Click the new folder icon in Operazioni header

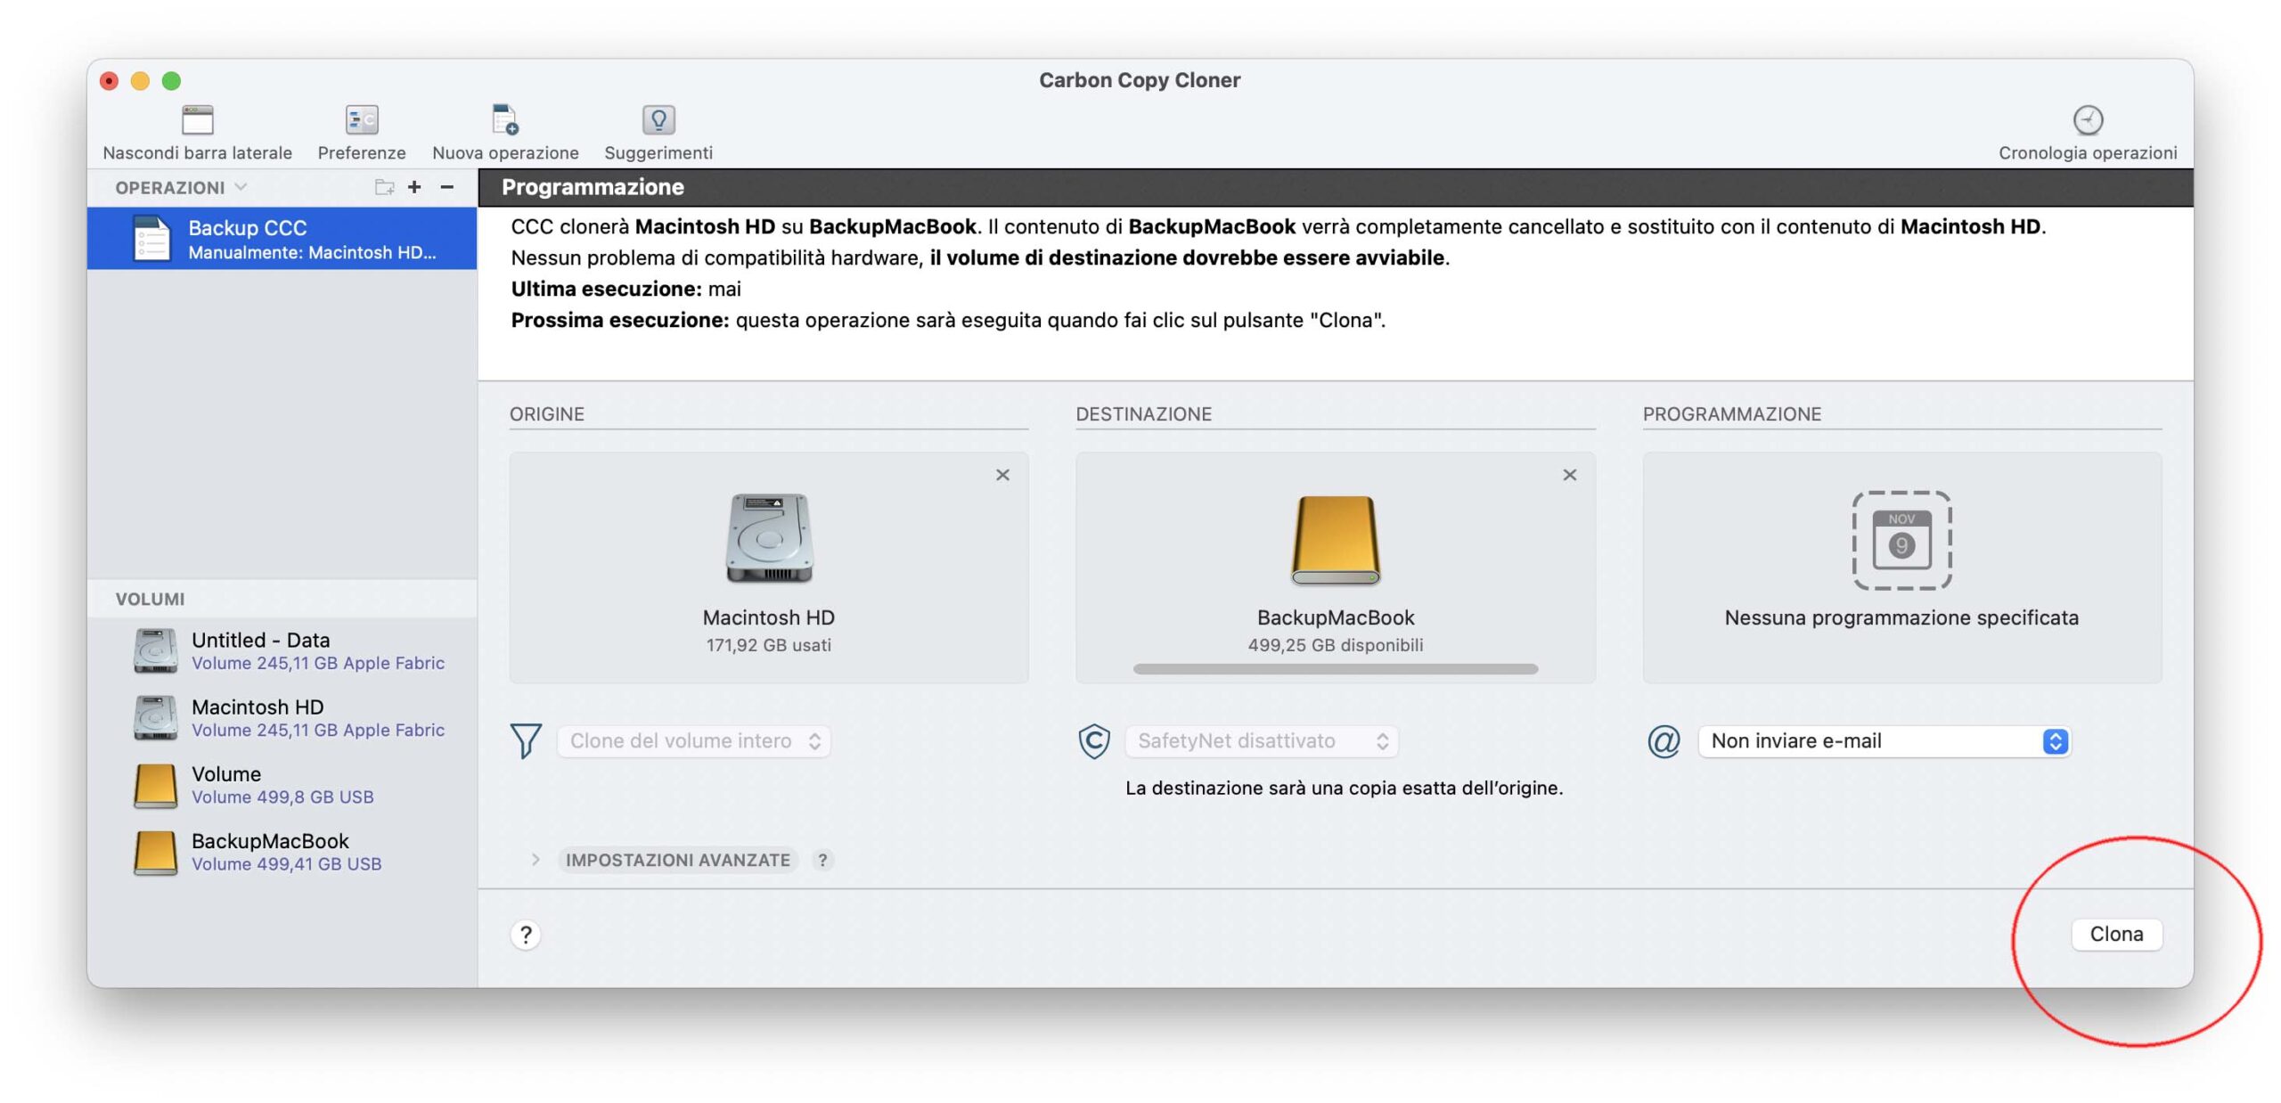[383, 187]
